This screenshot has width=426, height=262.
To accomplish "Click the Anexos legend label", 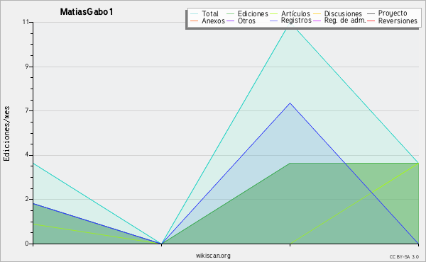I will coord(213,21).
